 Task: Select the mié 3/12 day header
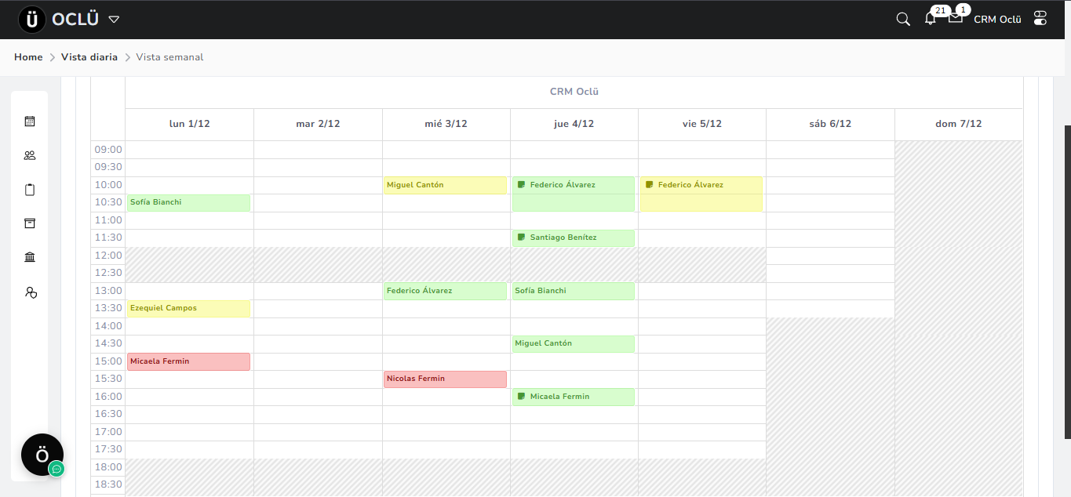(446, 124)
